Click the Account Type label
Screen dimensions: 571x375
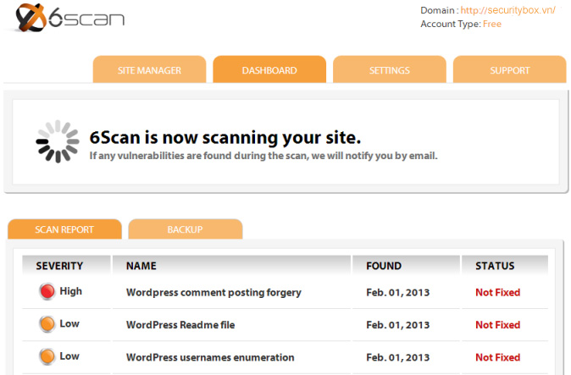click(x=451, y=24)
